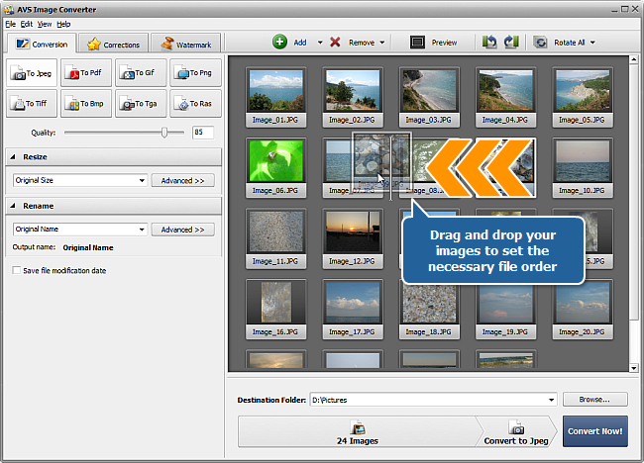Screen dimensions: 644x463
Task: Click the green Add images icon
Action: [x=279, y=42]
